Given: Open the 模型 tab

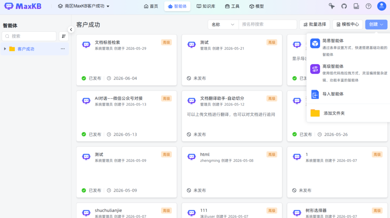Looking at the screenshot, I should (x=256, y=6).
